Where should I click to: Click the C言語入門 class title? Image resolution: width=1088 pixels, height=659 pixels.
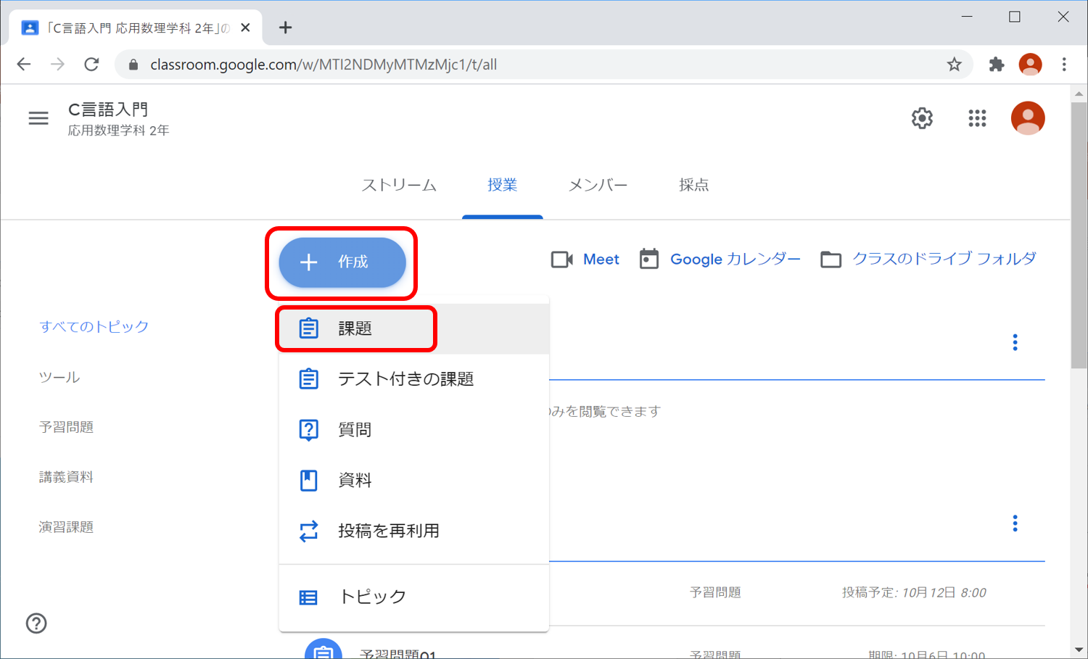click(108, 109)
